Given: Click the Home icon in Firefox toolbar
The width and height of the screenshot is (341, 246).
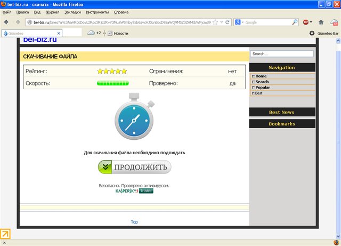Looking at the screenshot, I should click(321, 22).
